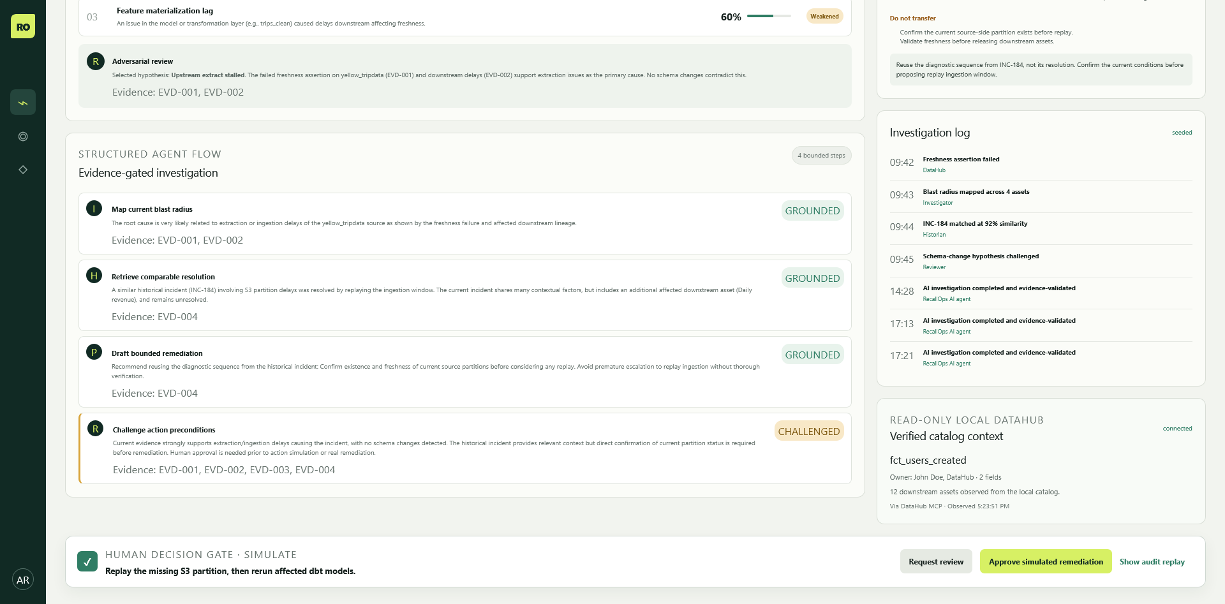This screenshot has width=1225, height=604.
Task: Click the RO logo icon in sidebar
Action: click(23, 27)
